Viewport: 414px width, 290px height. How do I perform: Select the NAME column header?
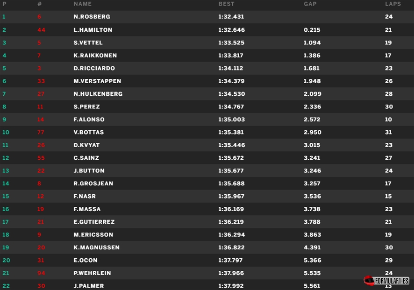point(83,4)
